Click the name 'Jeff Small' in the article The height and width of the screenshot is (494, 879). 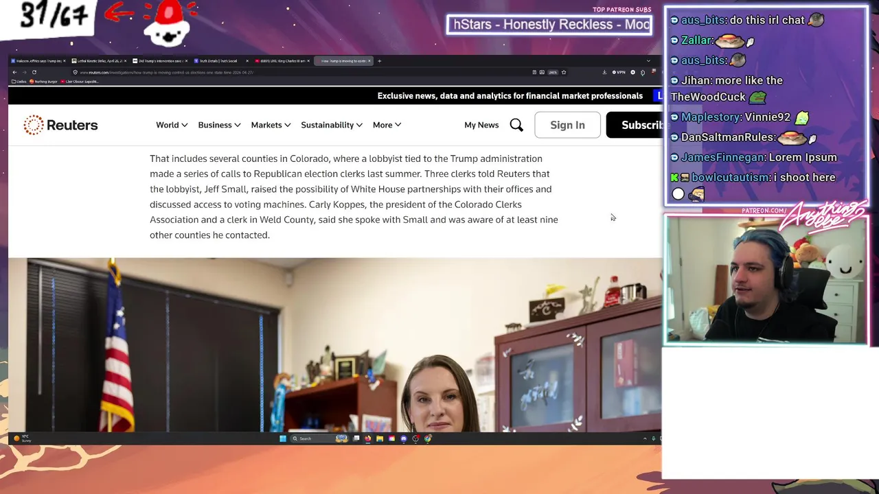click(225, 189)
